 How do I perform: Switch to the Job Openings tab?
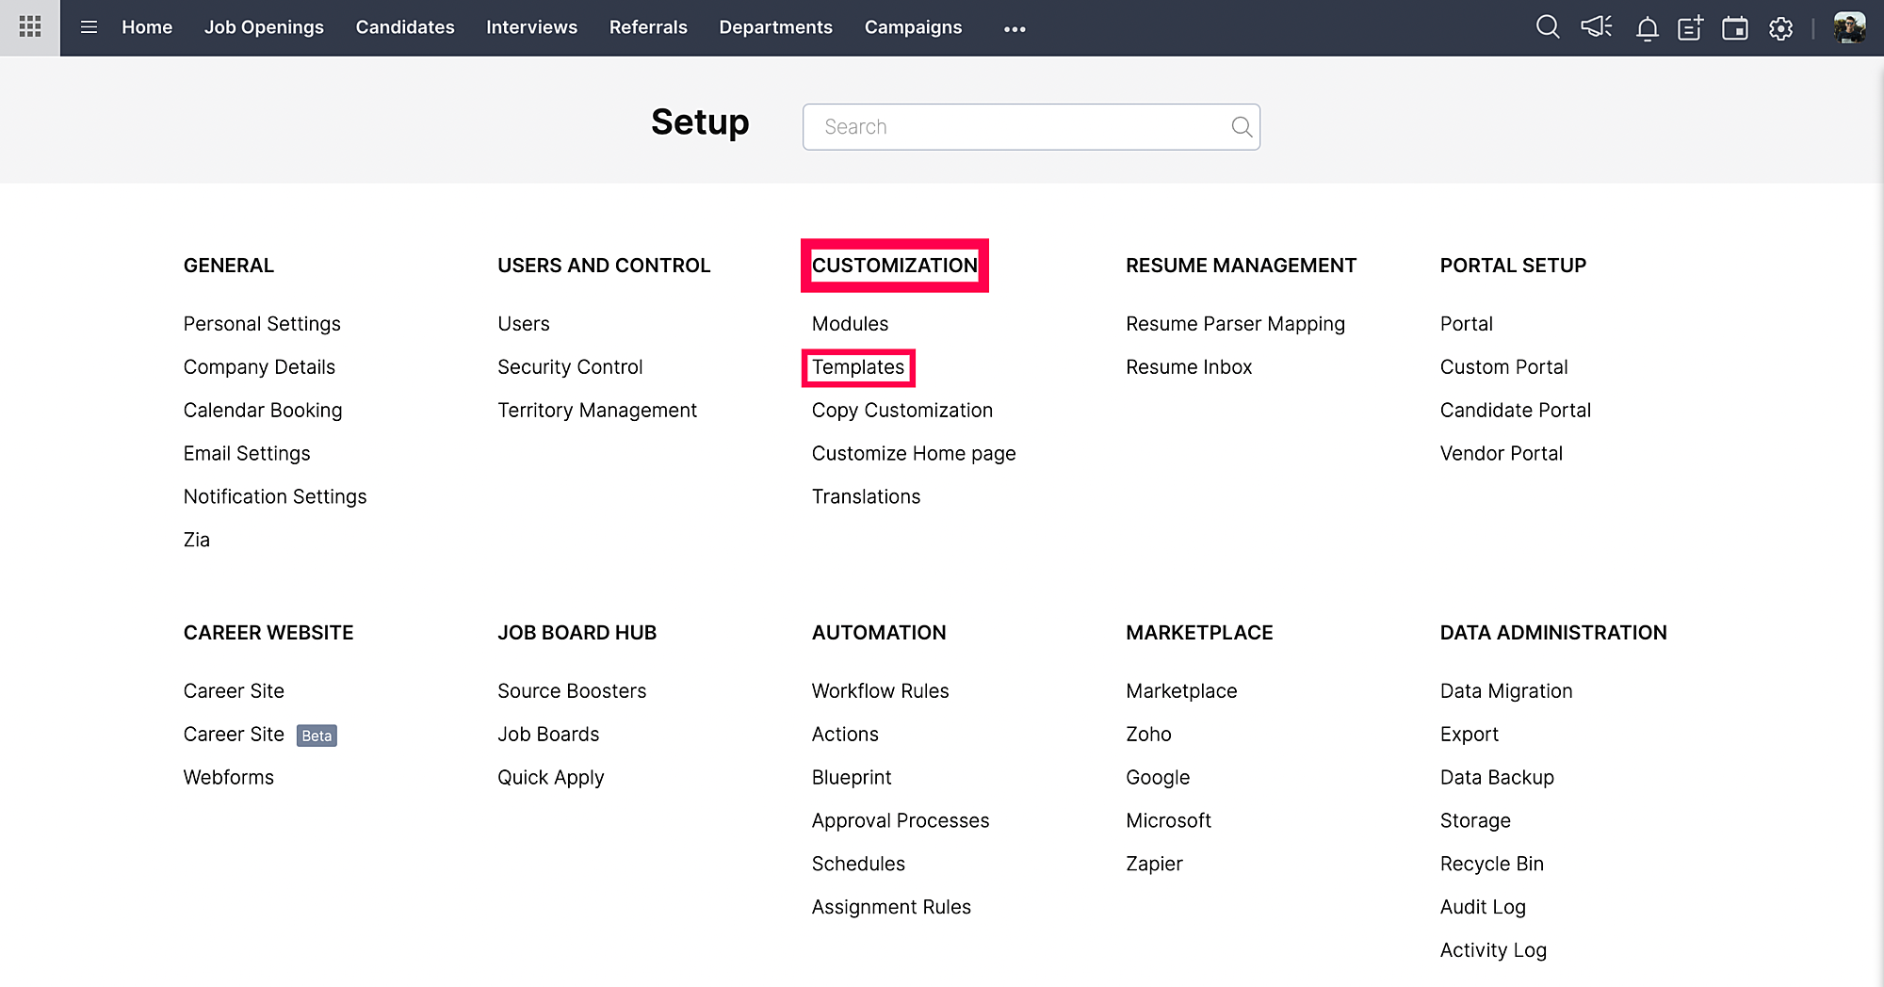pyautogui.click(x=264, y=27)
